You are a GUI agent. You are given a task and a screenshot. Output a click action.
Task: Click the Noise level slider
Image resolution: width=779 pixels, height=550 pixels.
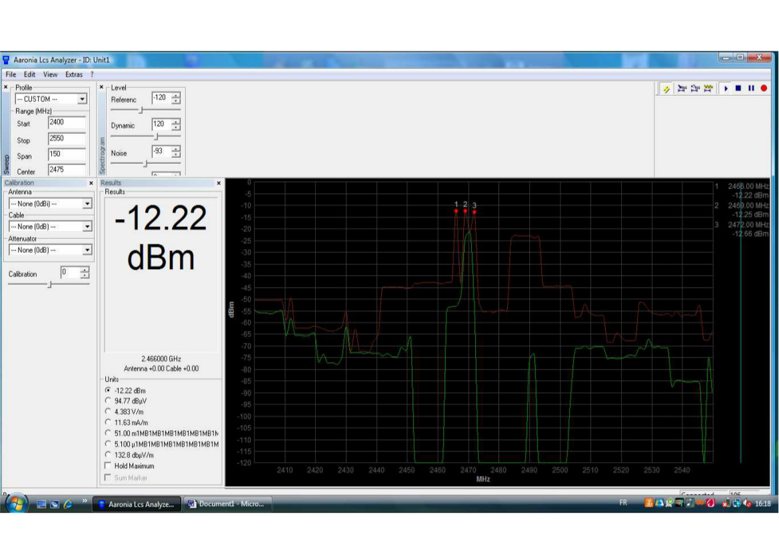(x=145, y=163)
